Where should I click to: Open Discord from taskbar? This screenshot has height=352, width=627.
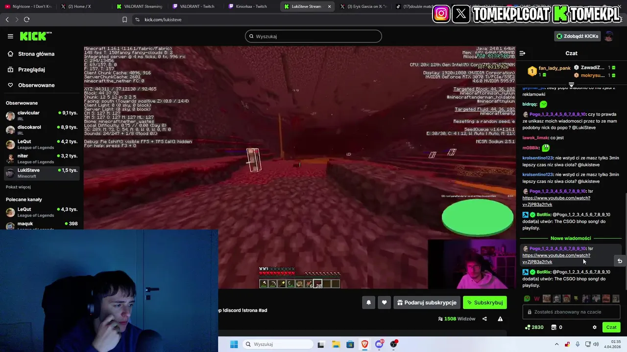pyautogui.click(x=379, y=344)
